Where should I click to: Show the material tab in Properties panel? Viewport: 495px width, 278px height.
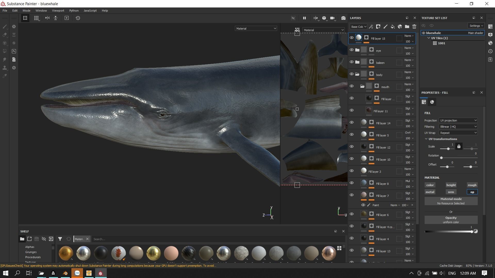pyautogui.click(x=432, y=102)
